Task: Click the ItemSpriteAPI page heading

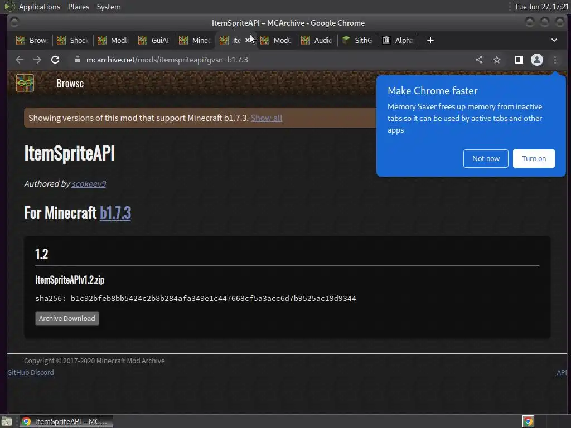Action: point(70,153)
